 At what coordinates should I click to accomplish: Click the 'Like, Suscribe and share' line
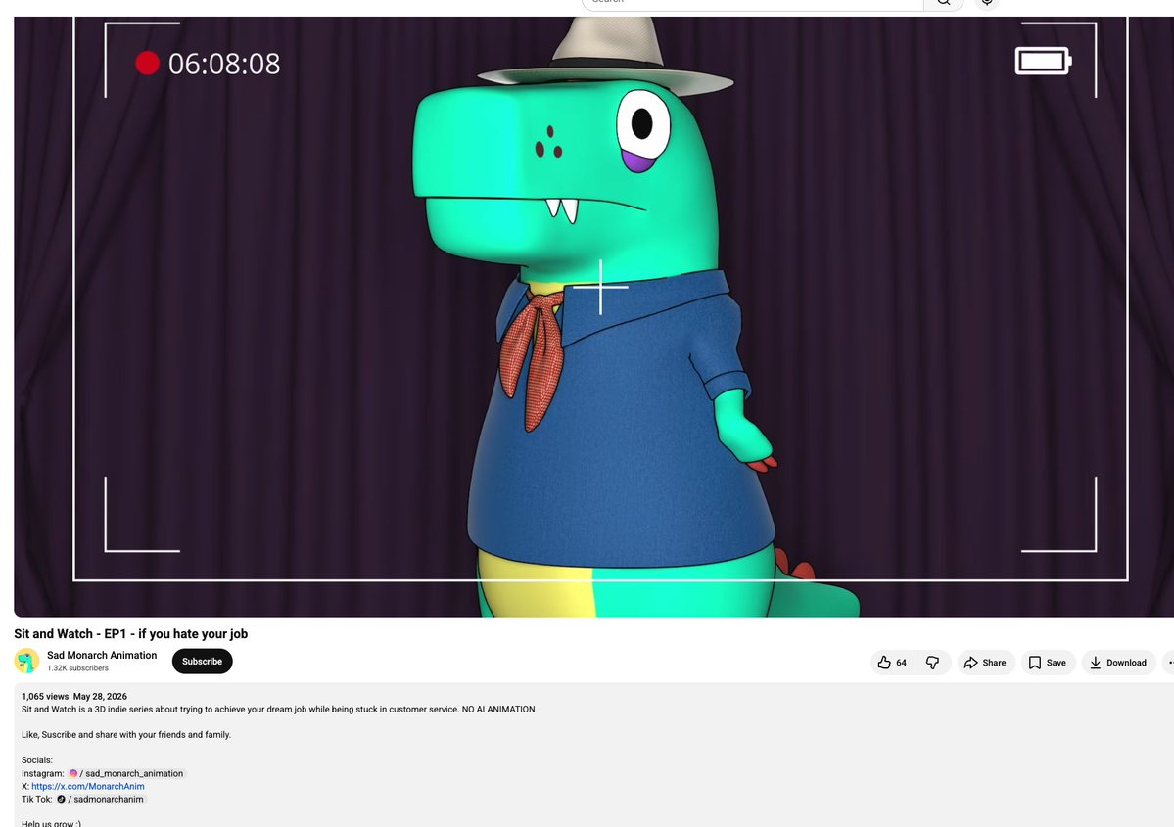[125, 734]
